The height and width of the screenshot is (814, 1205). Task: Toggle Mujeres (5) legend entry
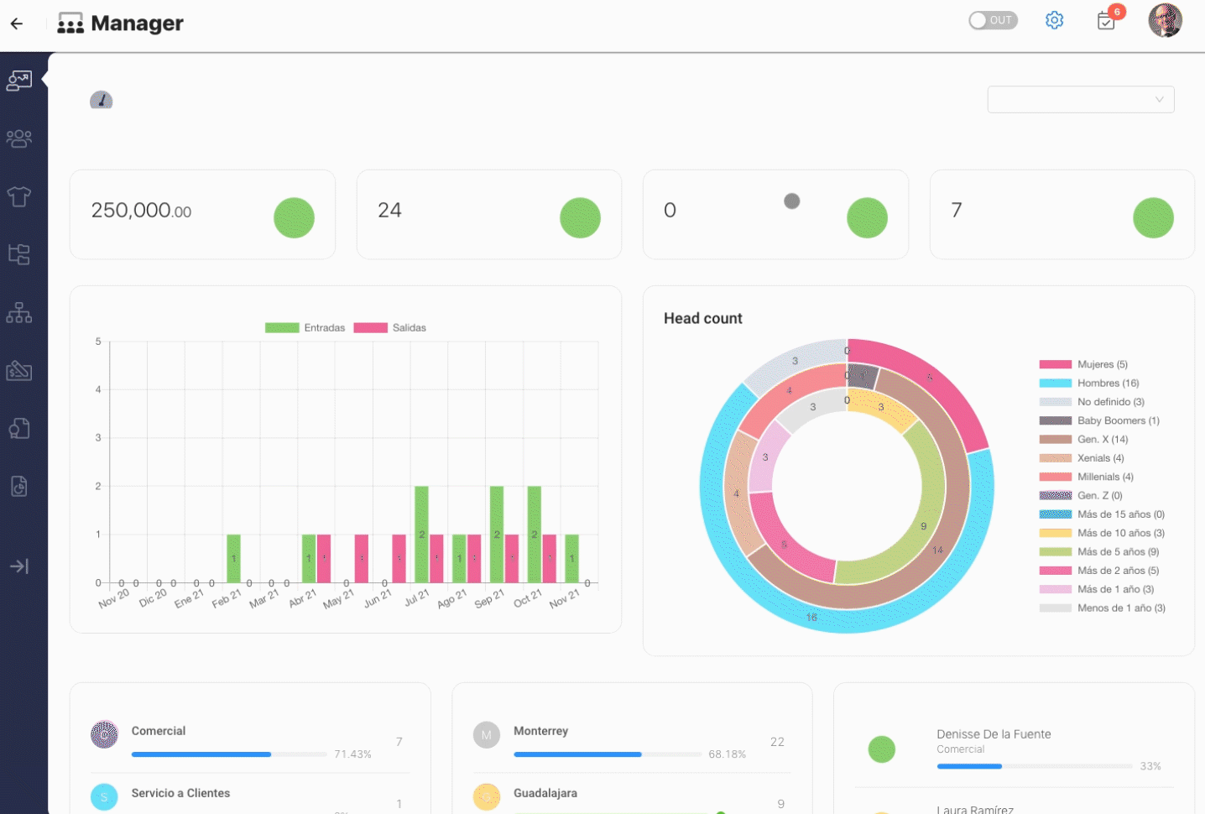pyautogui.click(x=1083, y=364)
